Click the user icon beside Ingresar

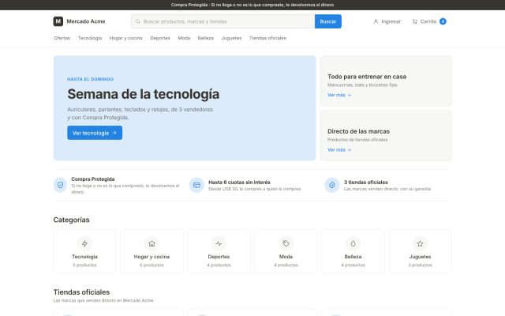[x=376, y=21]
